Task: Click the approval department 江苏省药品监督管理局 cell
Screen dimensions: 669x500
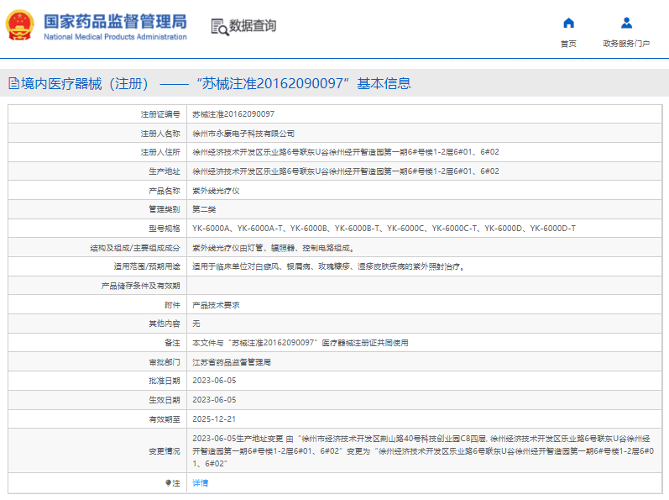Action: point(424,362)
